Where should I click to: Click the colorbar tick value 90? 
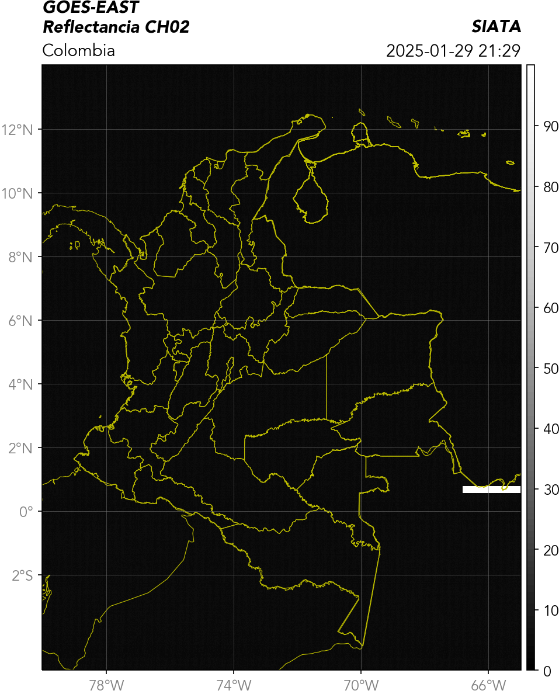(551, 127)
